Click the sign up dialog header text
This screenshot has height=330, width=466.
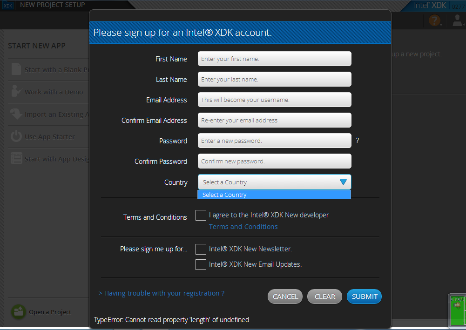tap(182, 33)
